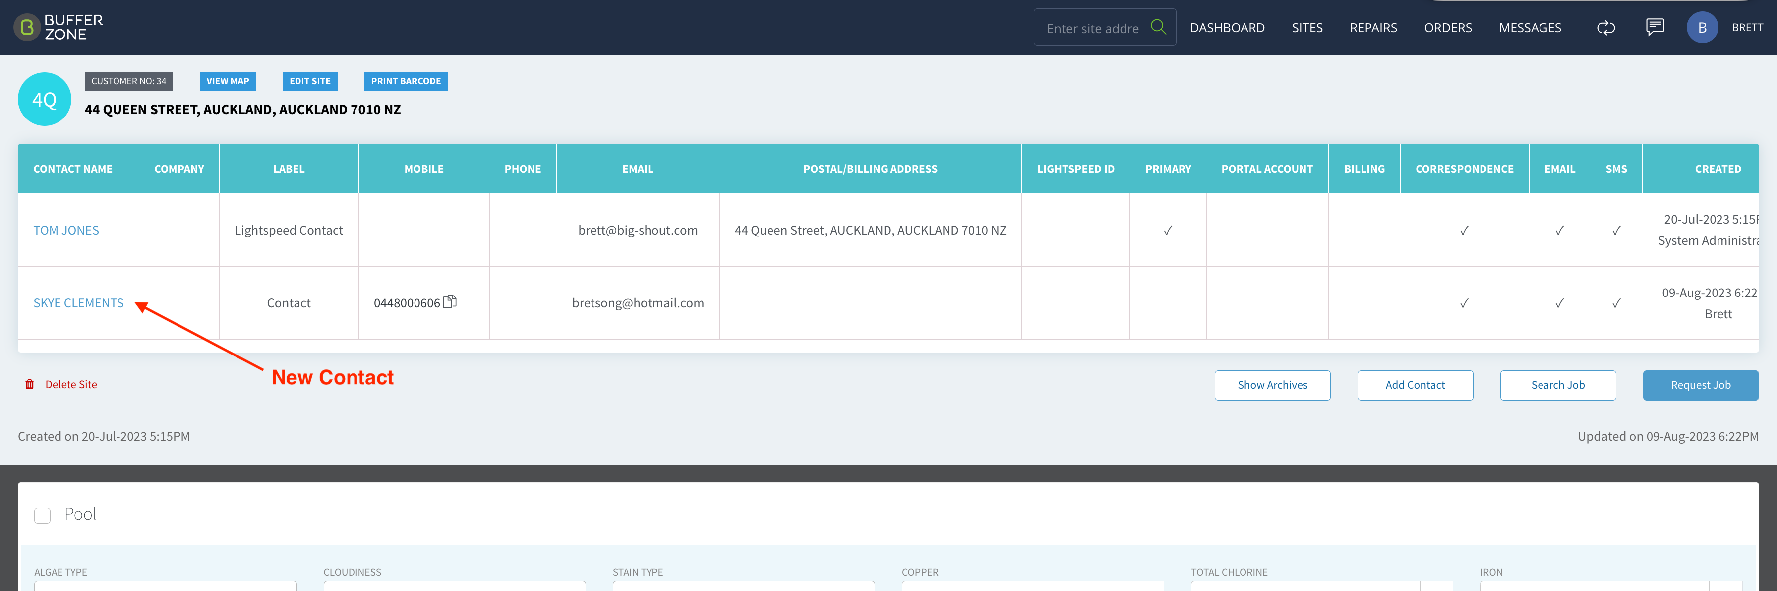Viewport: 1777px width, 591px height.
Task: Click the PHONE column header
Action: [522, 168]
